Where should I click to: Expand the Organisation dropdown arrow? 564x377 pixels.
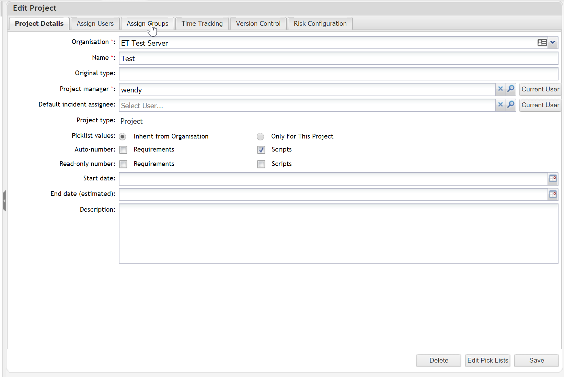[553, 43]
